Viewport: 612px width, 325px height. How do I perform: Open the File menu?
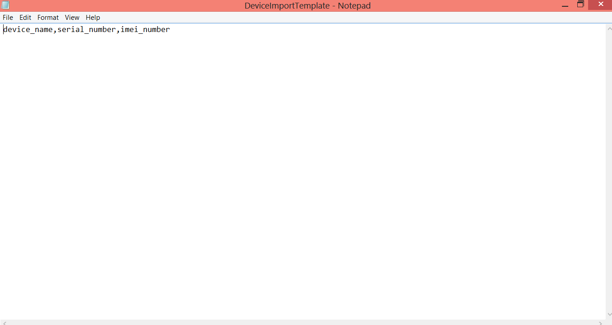click(x=8, y=18)
